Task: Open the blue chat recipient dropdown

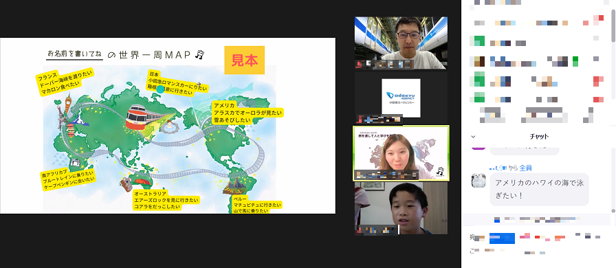Action: click(x=502, y=238)
